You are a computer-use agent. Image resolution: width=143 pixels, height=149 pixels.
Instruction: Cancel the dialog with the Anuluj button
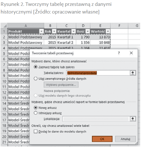[125, 139]
